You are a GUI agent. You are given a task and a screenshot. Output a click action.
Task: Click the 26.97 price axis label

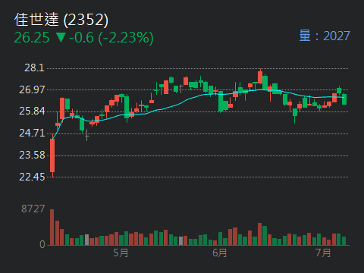tap(32, 89)
